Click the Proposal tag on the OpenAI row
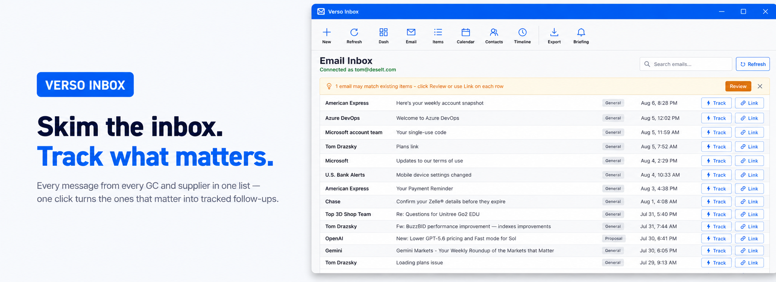776x282 pixels. (614, 238)
